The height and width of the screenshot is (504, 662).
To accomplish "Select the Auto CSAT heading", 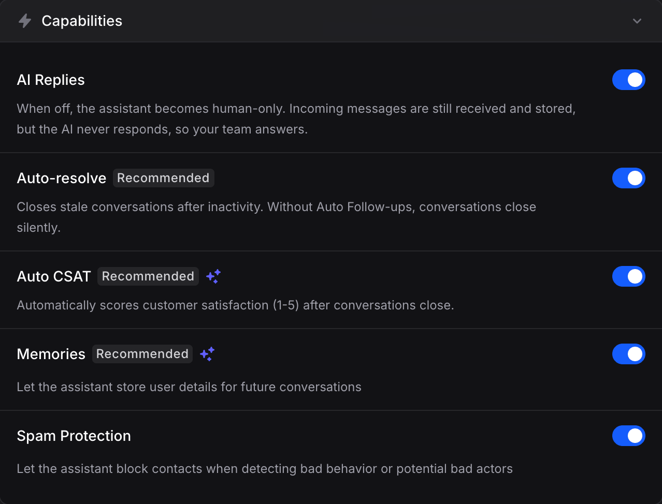I will tap(54, 276).
